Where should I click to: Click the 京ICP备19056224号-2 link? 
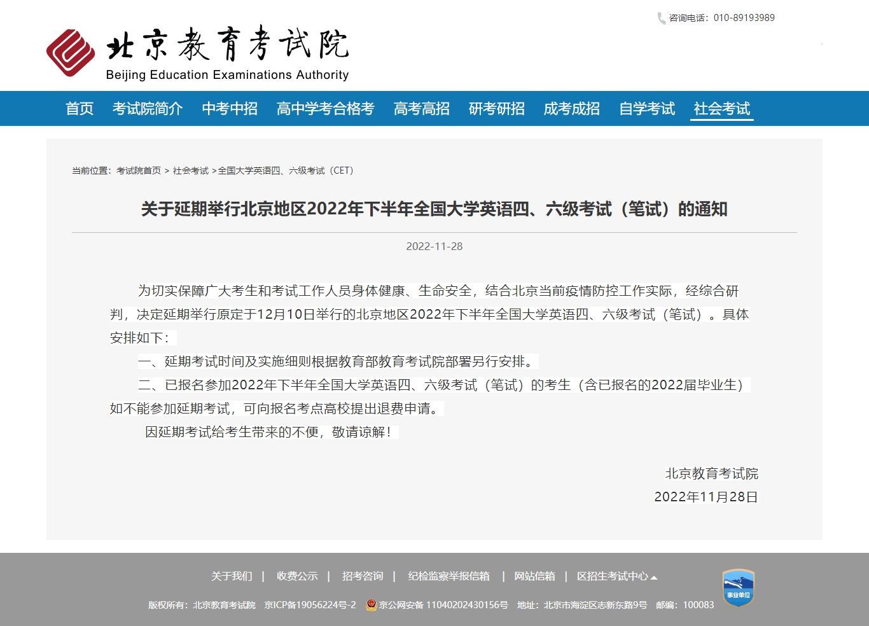(x=310, y=605)
